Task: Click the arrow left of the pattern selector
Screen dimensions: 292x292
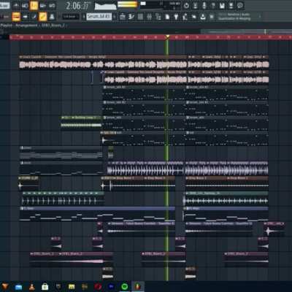Action: click(x=84, y=17)
